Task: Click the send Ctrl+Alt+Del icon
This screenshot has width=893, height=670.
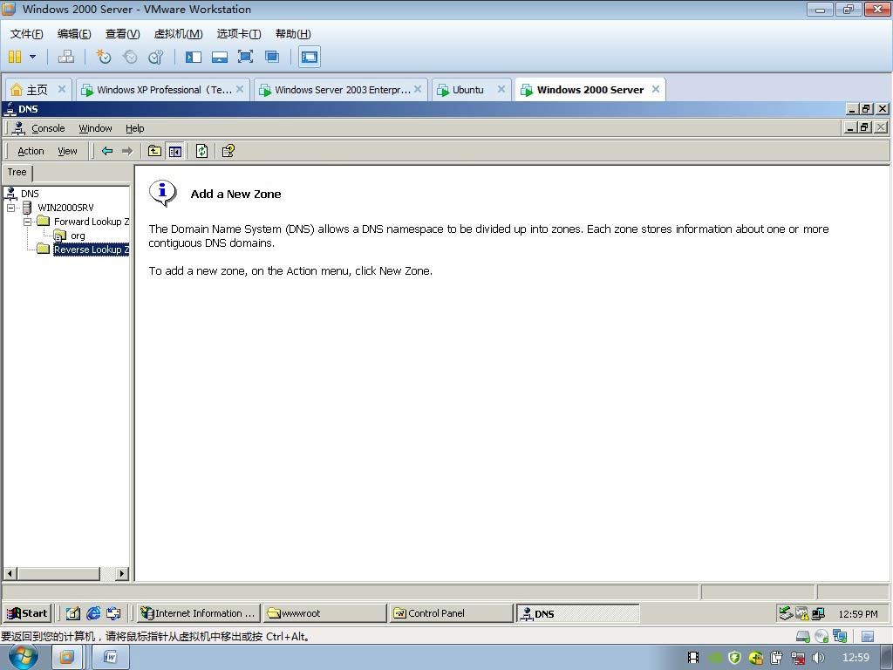Action: pyautogui.click(x=66, y=57)
